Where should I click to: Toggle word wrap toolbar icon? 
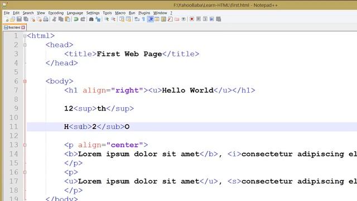(137, 19)
